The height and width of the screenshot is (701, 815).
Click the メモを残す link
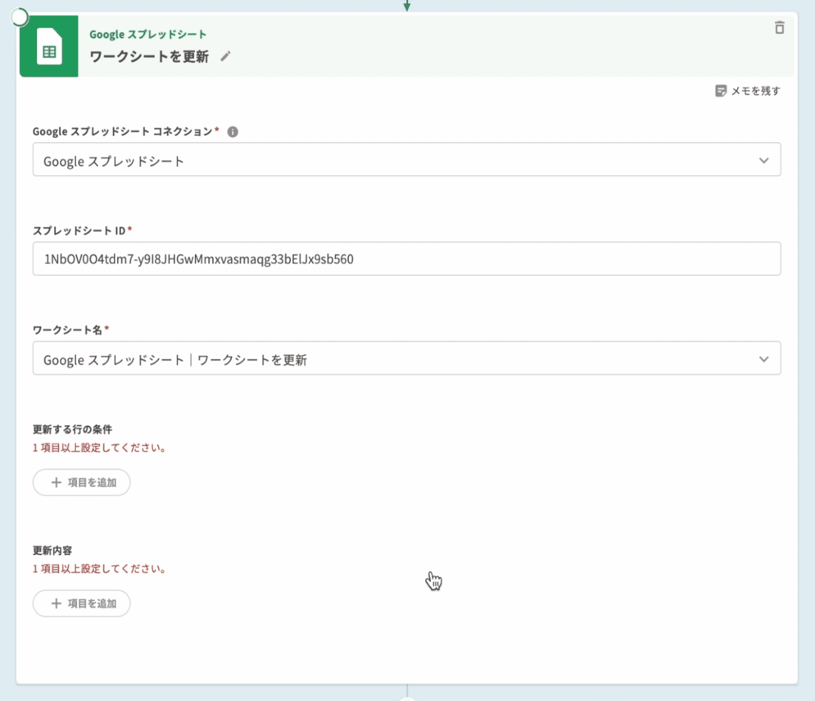pos(755,91)
